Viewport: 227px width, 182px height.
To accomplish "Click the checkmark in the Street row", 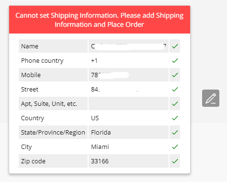I will click(x=175, y=89).
